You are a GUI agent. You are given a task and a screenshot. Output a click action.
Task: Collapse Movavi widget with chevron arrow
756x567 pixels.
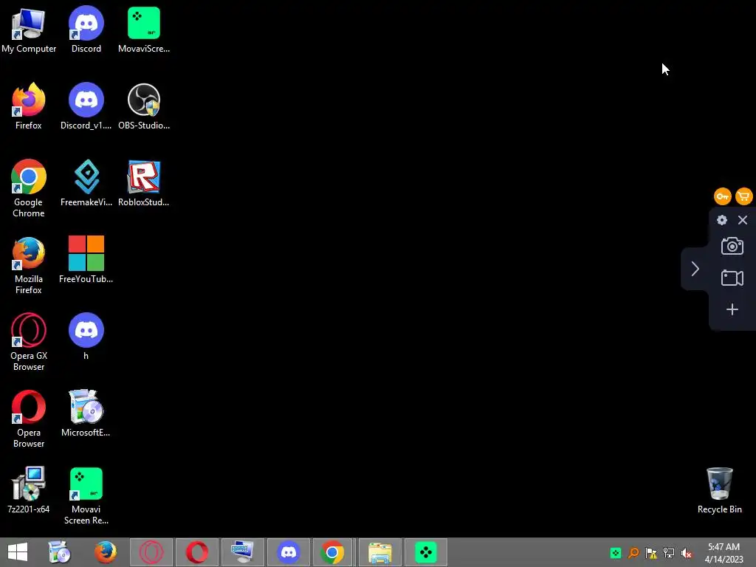click(695, 269)
